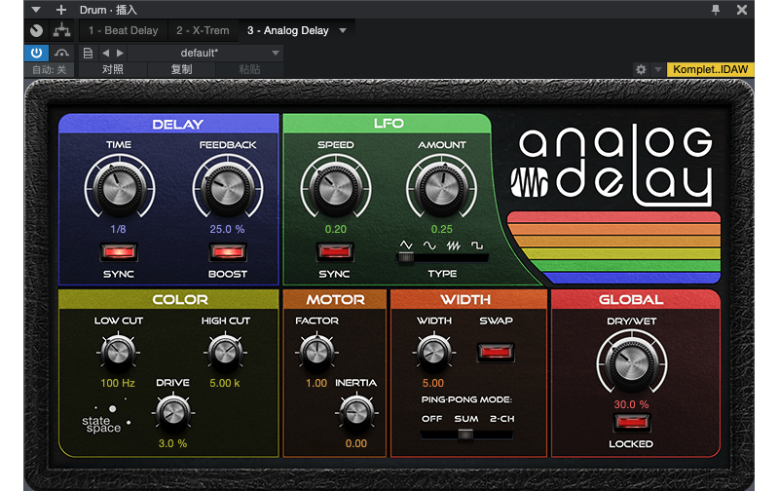
Task: Select the third LFO waveform icon
Action: coord(453,245)
